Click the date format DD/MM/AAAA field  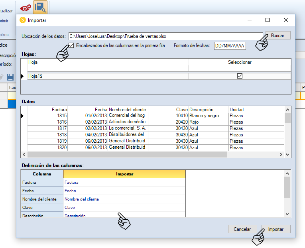tap(230, 46)
